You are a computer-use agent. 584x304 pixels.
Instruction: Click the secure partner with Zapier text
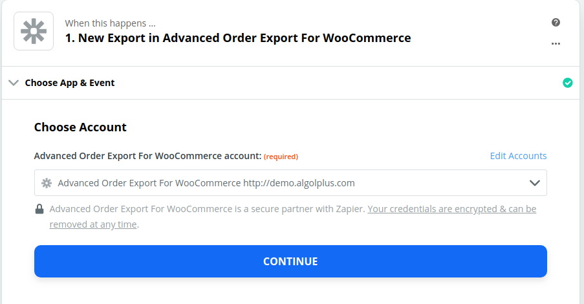pyautogui.click(x=308, y=209)
